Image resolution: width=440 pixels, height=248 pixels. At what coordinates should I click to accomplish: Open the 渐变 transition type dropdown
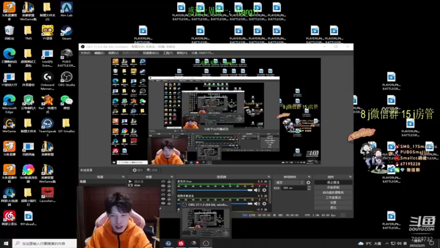click(289, 182)
